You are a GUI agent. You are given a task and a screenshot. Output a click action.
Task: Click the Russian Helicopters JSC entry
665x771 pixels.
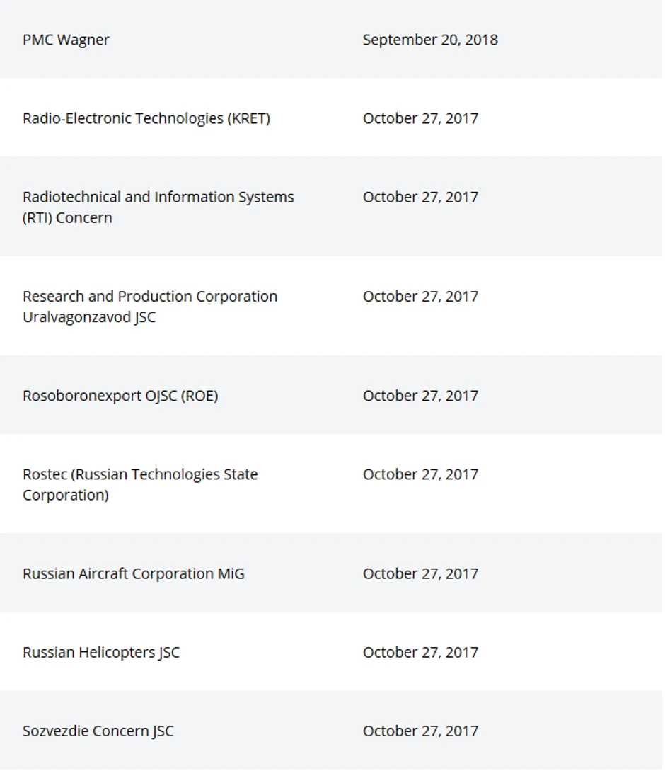click(x=100, y=652)
